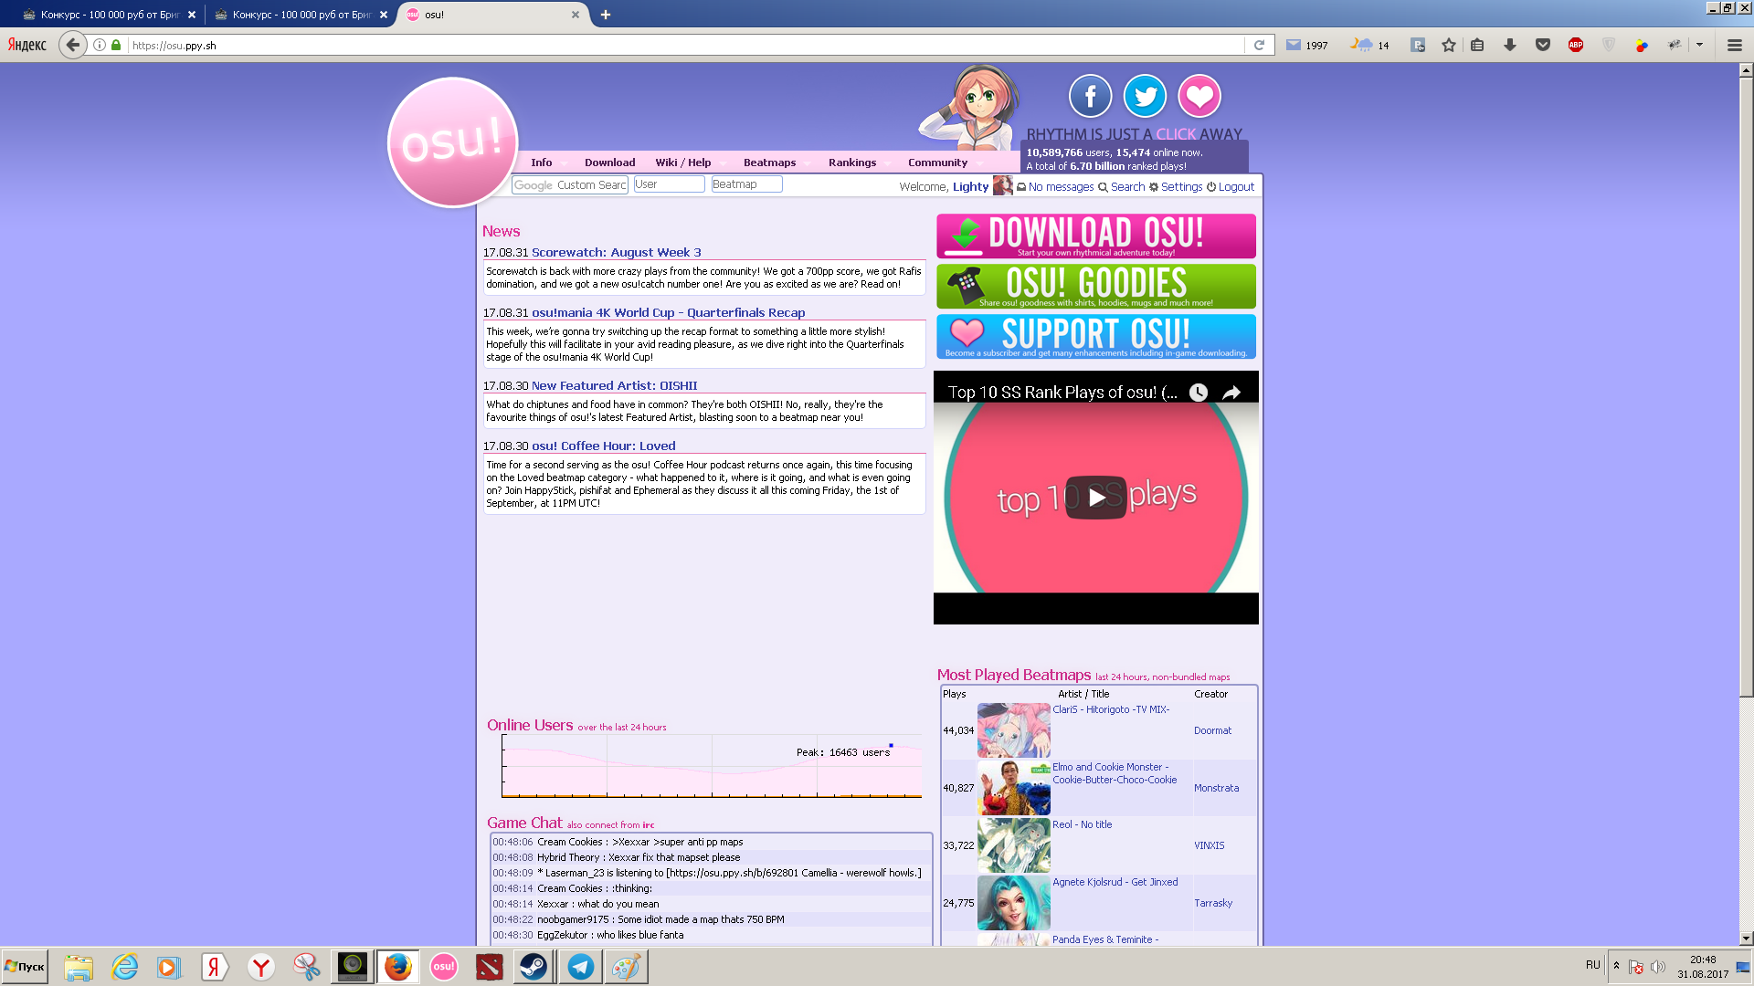The width and height of the screenshot is (1754, 986).
Task: Open the browser hamburger menu
Action: coord(1735,45)
